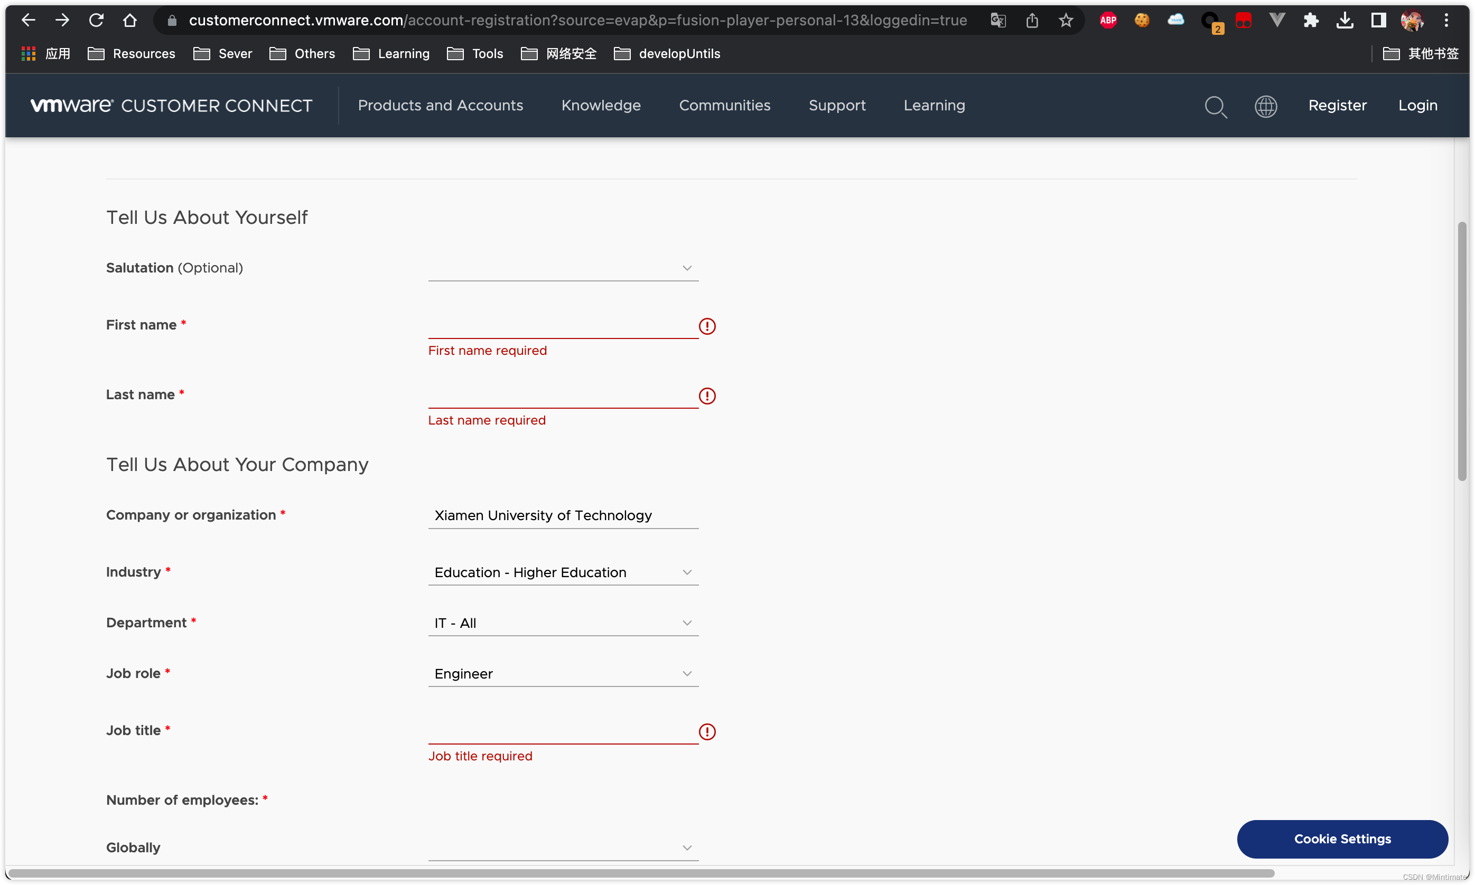Click the error icon next to Job title

tap(706, 731)
